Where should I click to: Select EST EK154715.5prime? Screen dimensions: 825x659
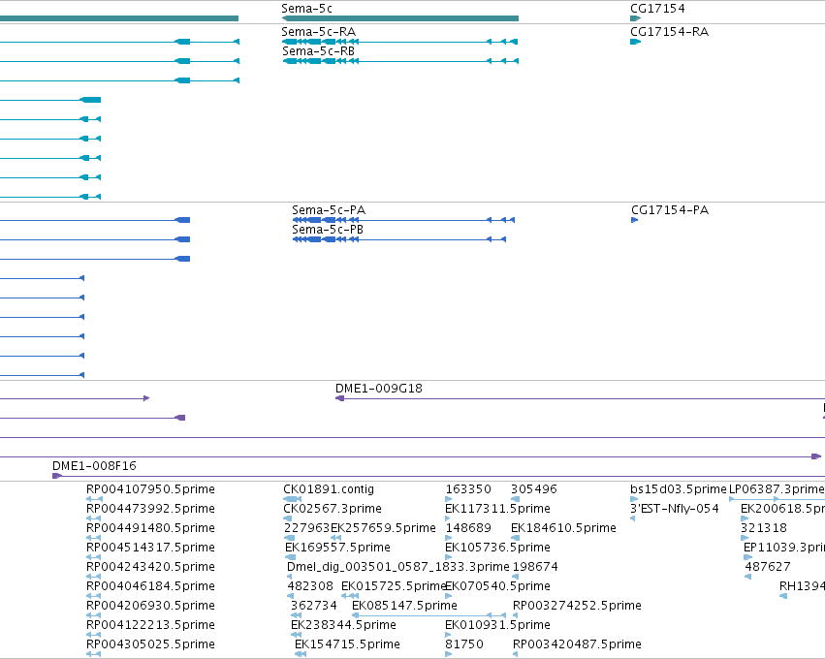click(347, 643)
